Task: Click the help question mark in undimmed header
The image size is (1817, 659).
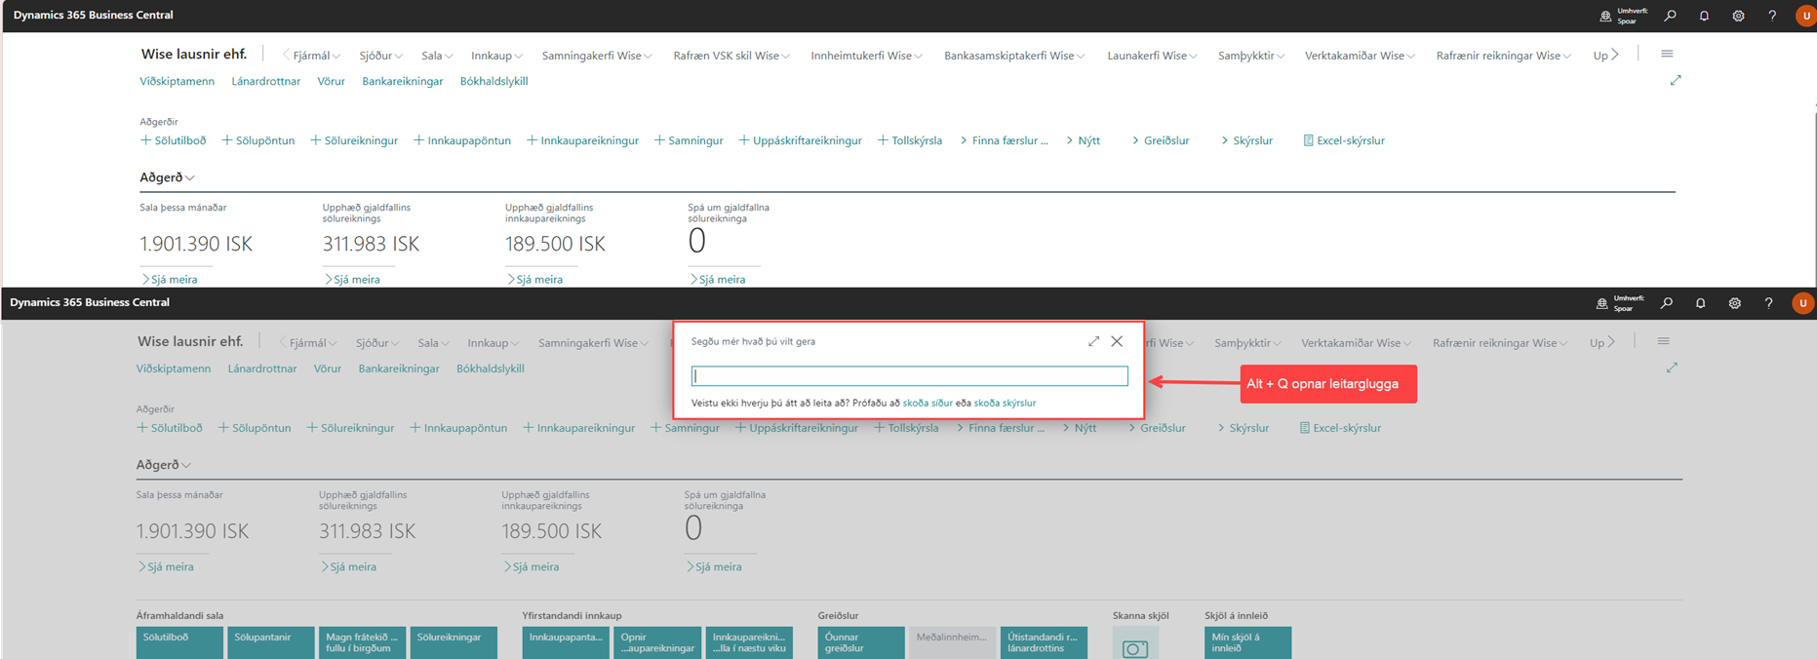Action: tap(1772, 16)
